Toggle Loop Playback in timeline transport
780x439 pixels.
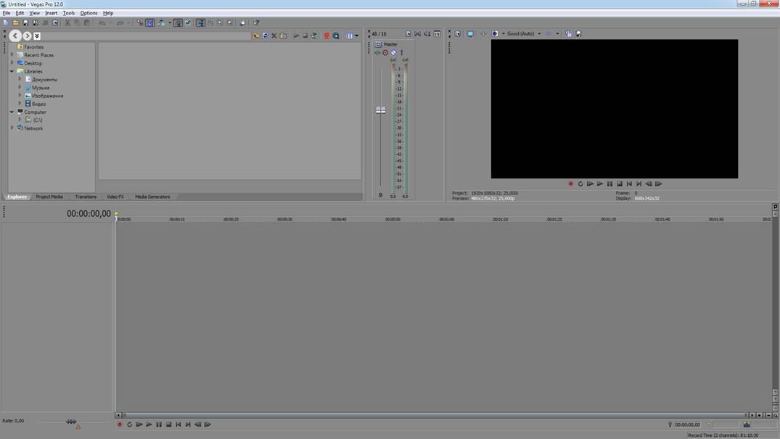click(129, 424)
